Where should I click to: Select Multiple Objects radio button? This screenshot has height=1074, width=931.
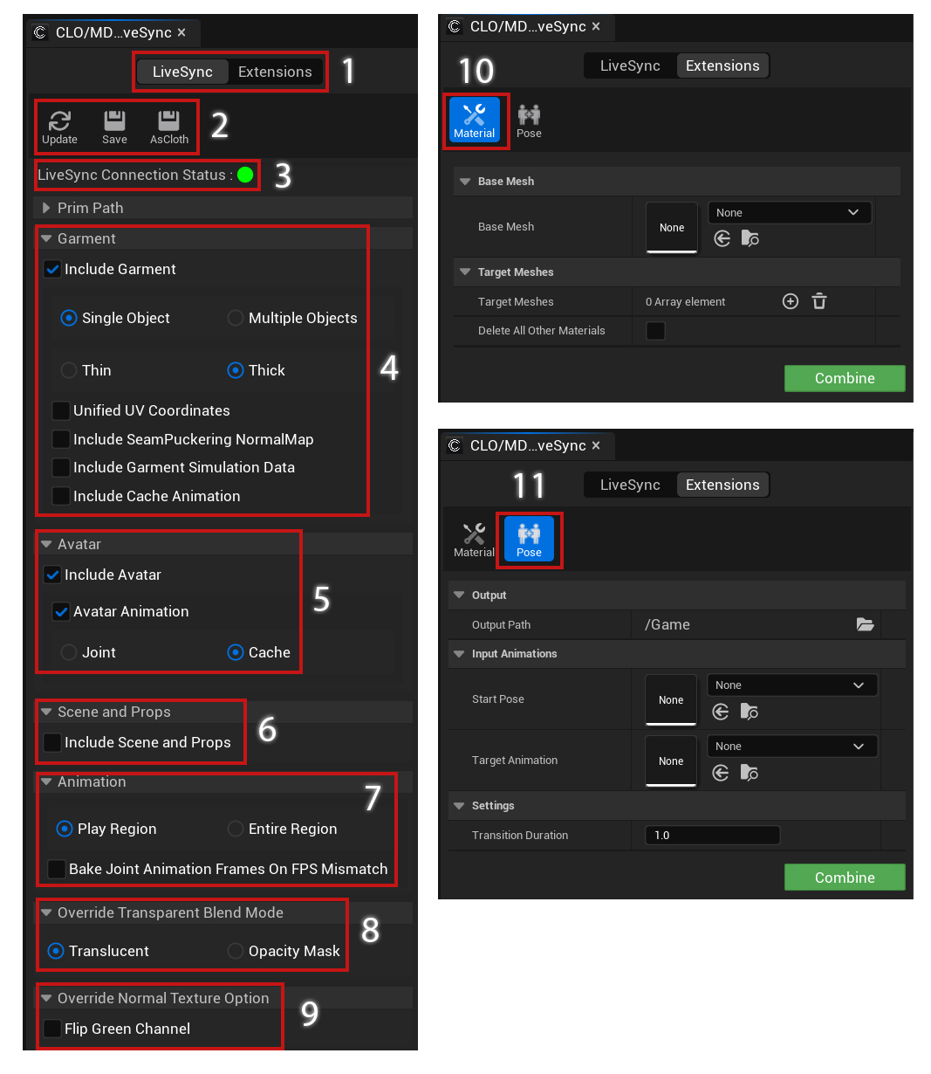236,318
